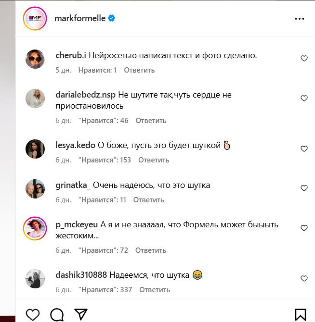Reply to cherub.i's comment

click(x=139, y=70)
